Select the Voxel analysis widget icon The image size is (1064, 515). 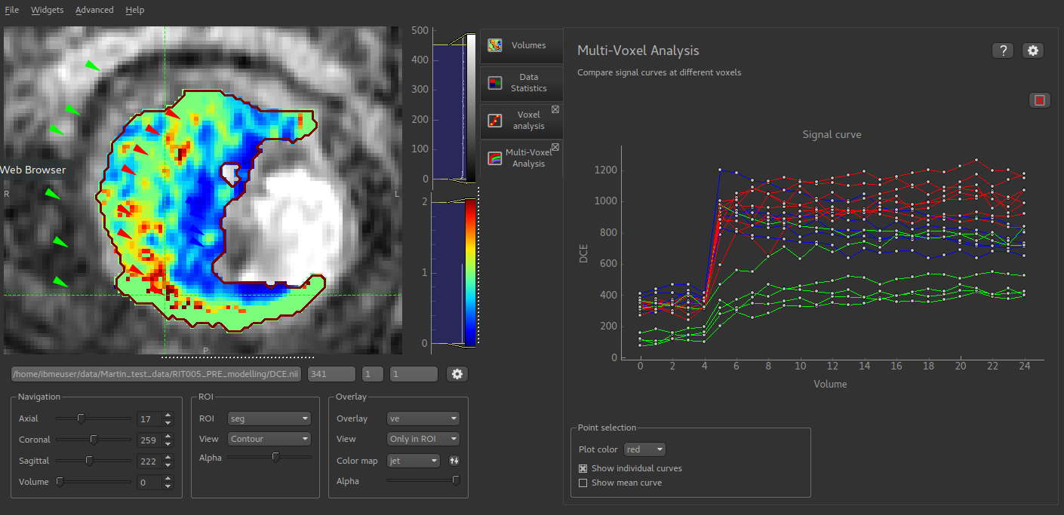pos(495,120)
